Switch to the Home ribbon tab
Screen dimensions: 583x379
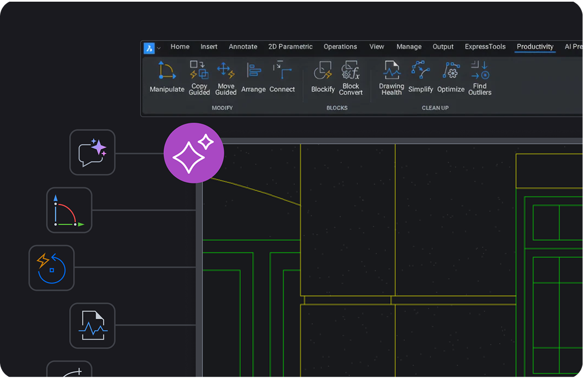pyautogui.click(x=179, y=47)
